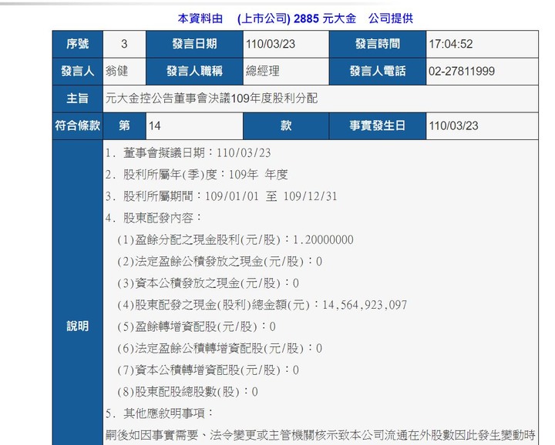Select the 主旨 header cell
This screenshot has height=445, width=555.
tap(78, 99)
